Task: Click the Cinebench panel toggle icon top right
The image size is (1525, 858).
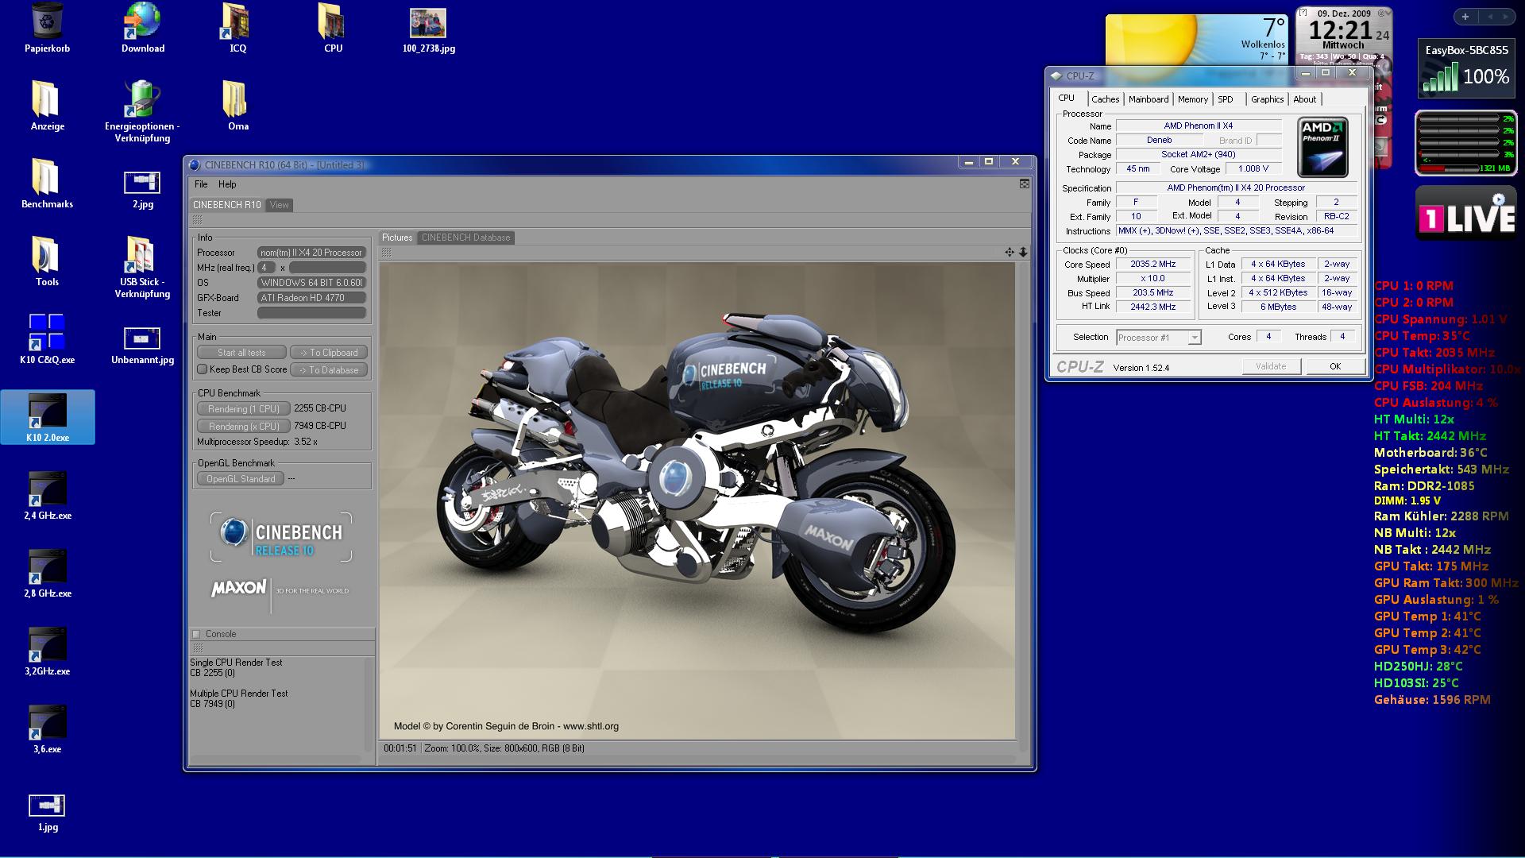Action: tap(1025, 184)
